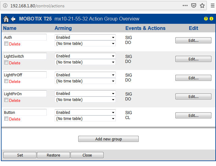Click the LightPirOn name field
216x166 pixels.
[x=25, y=94]
